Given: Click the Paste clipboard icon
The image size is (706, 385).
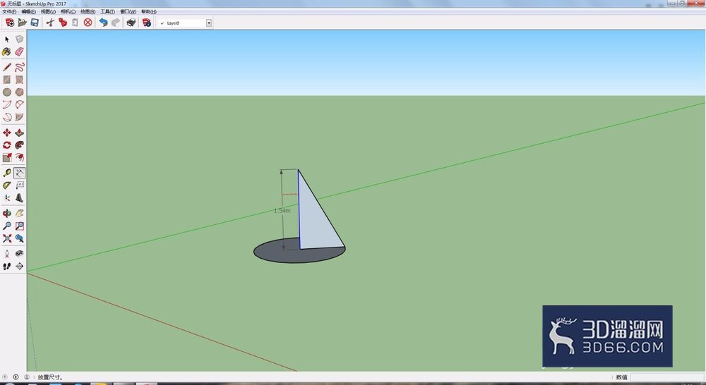Looking at the screenshot, I should click(x=76, y=23).
